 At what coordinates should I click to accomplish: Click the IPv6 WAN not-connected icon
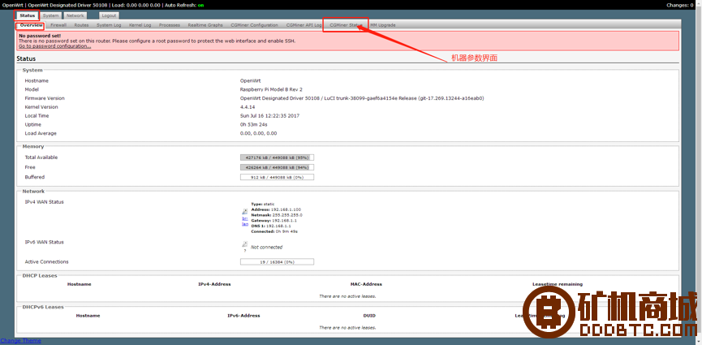tap(245, 244)
